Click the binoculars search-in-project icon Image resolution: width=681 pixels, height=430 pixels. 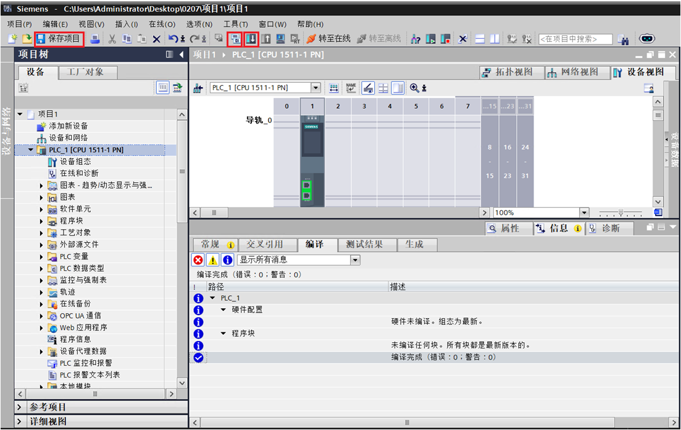(x=623, y=40)
